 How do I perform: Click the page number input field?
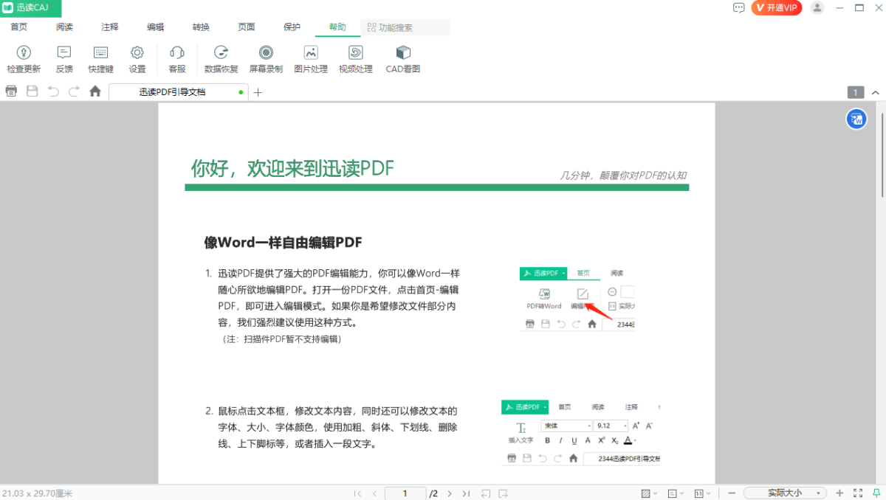coord(405,493)
